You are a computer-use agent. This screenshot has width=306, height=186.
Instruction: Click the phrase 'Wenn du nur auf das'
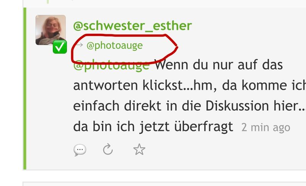click(219, 65)
